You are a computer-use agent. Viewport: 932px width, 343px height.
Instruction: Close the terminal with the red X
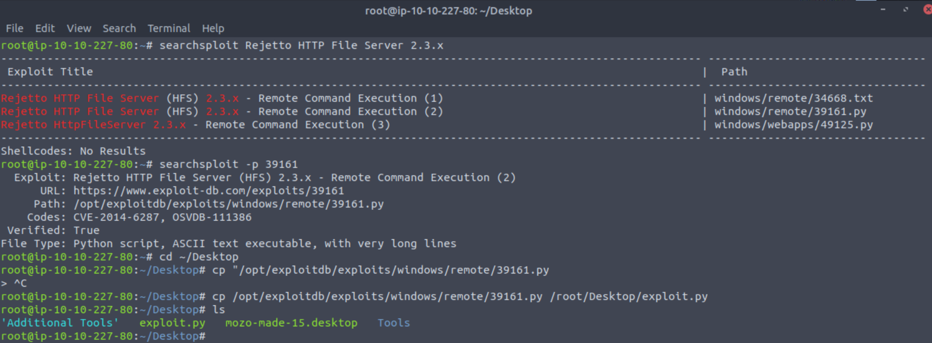click(x=927, y=9)
